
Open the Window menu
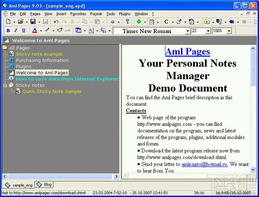point(141,14)
